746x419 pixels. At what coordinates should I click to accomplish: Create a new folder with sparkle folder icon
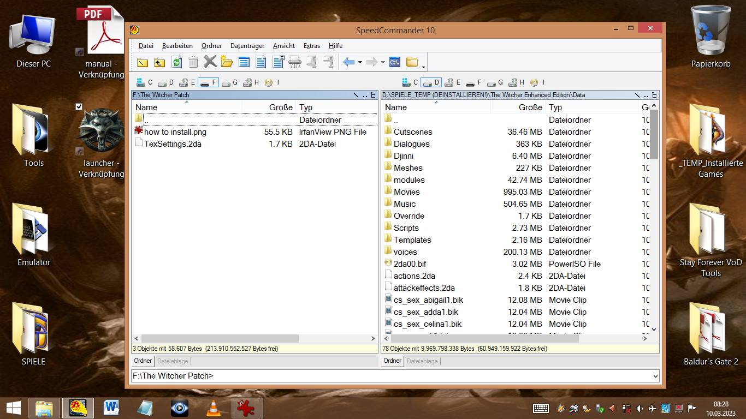227,62
